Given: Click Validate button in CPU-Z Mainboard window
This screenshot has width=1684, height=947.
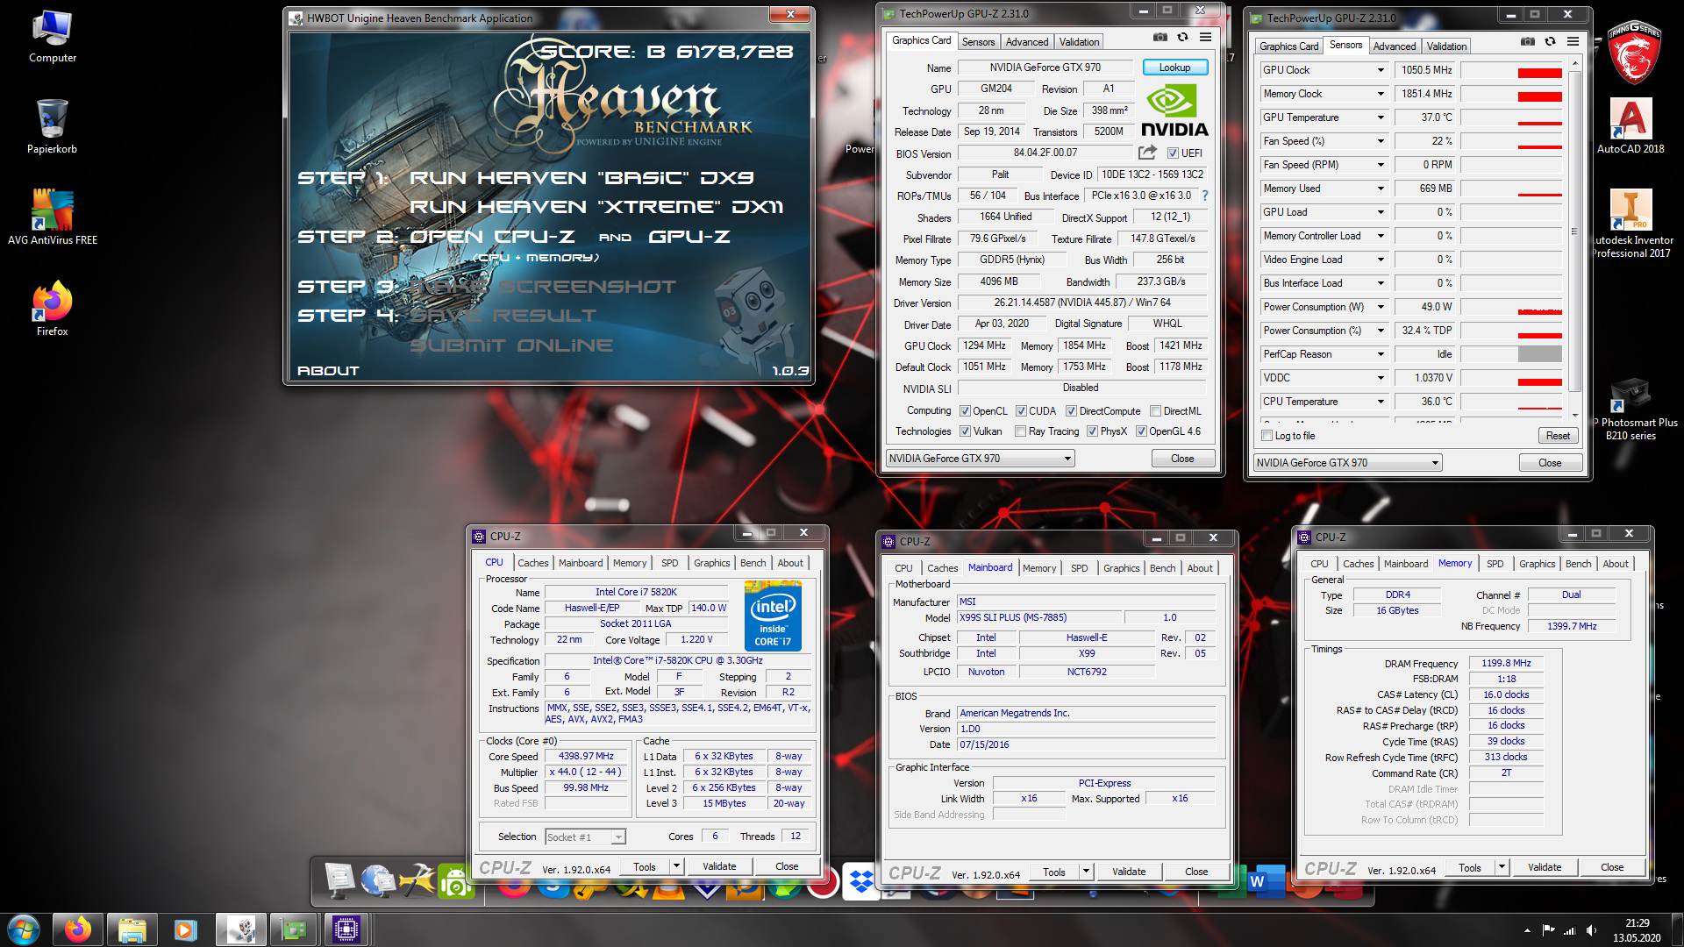Looking at the screenshot, I should click(1129, 872).
